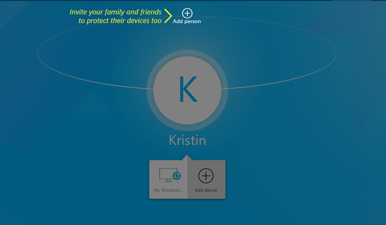Click the Kristin name label

click(x=187, y=140)
